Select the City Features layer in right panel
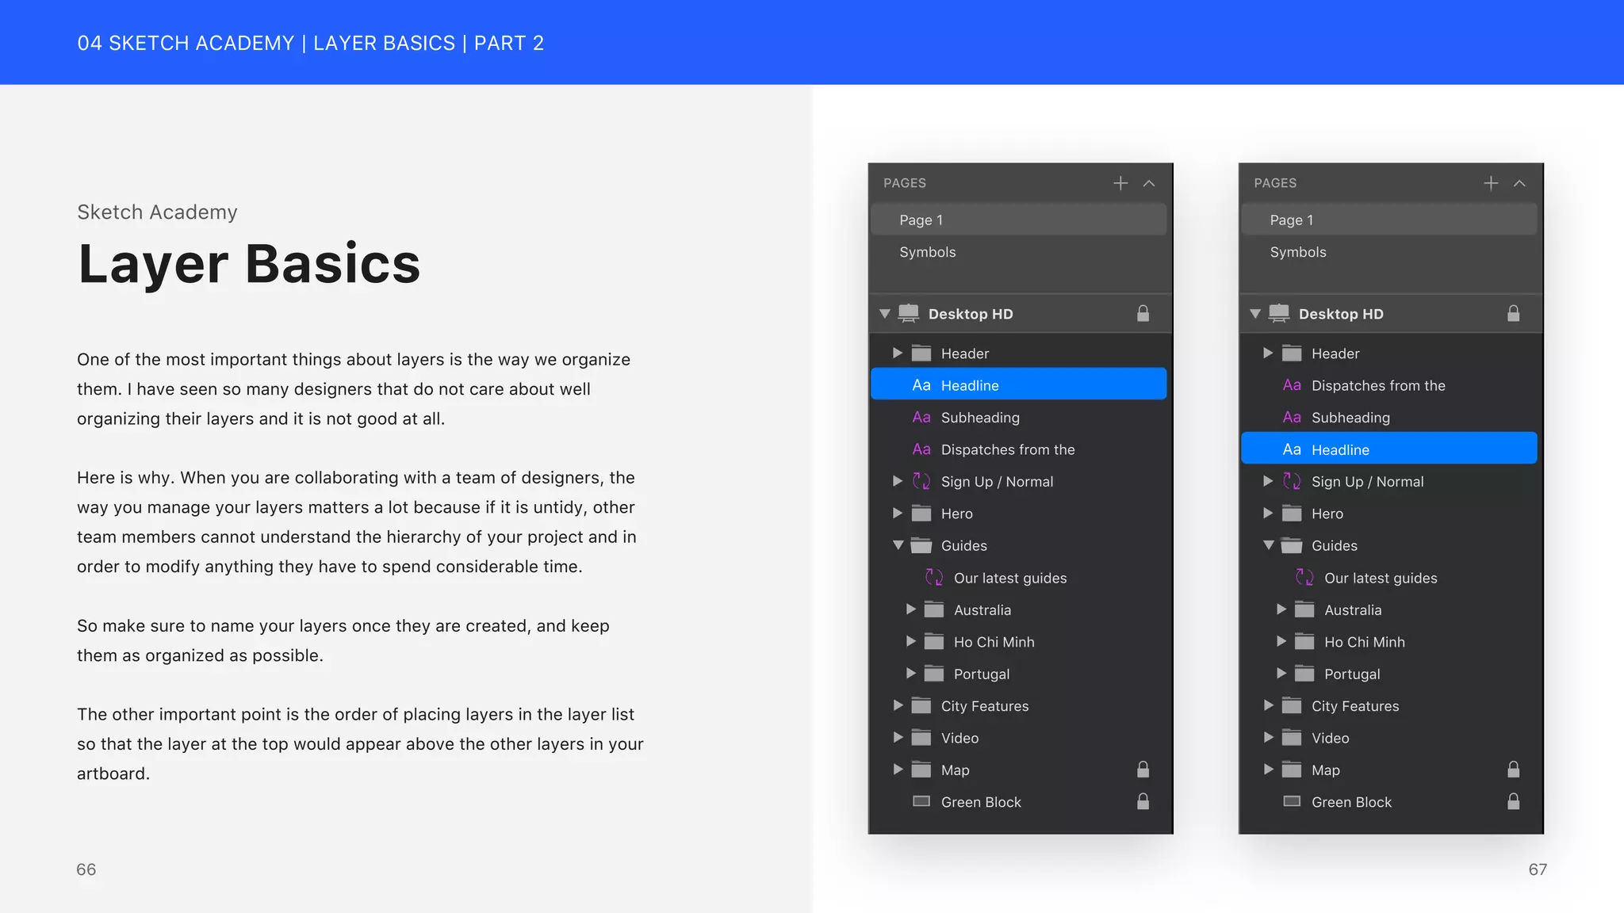 point(1354,706)
